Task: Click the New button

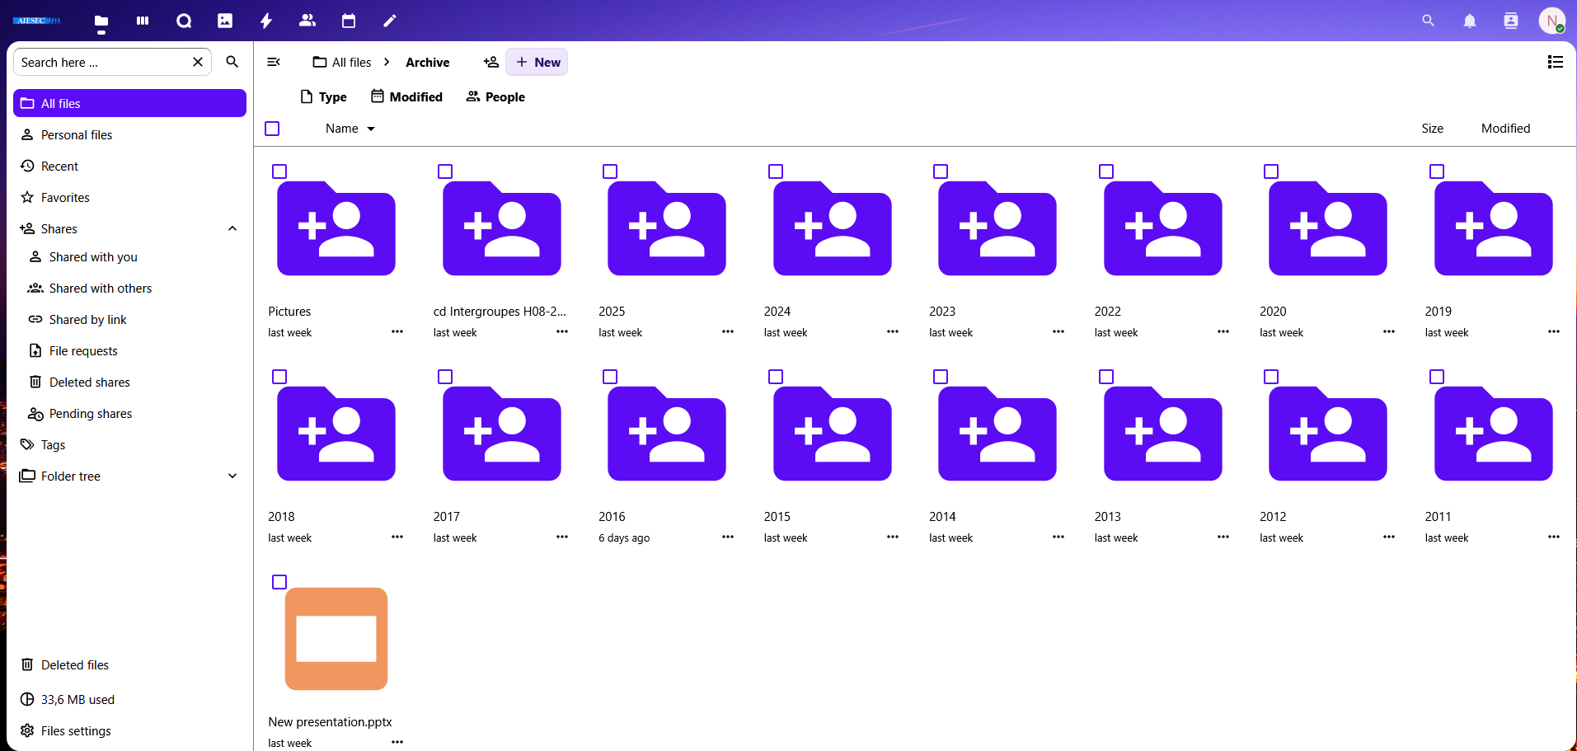Action: pyautogui.click(x=537, y=62)
